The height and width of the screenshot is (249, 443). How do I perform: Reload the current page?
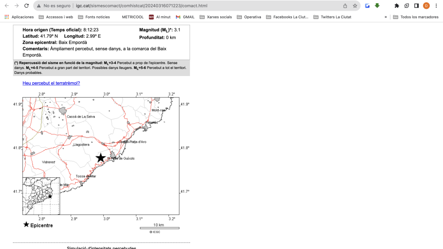27,6
